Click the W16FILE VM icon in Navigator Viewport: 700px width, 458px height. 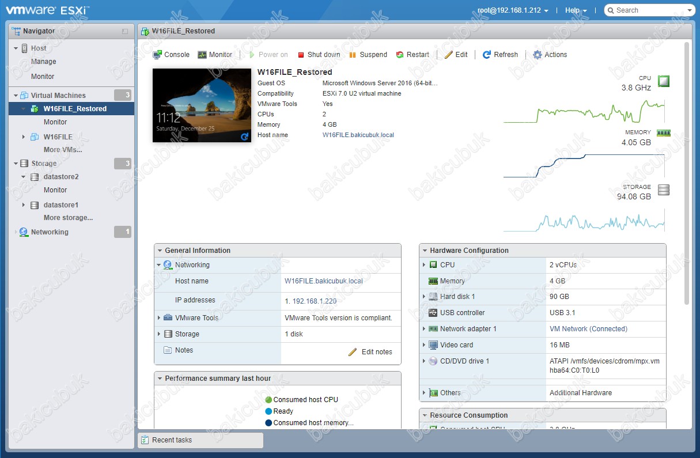coord(35,137)
